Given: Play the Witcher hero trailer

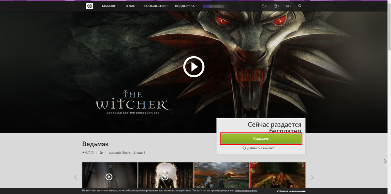Looking at the screenshot, I should 194,67.
